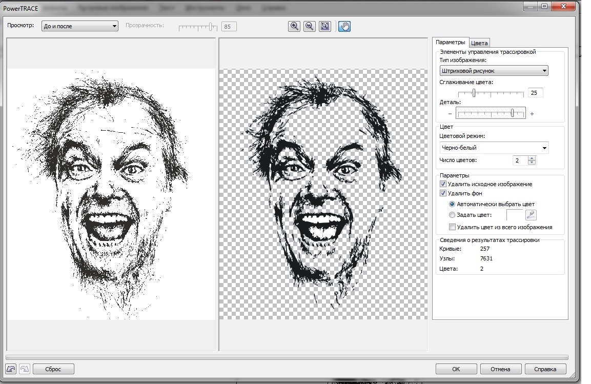Open help via the Справка button
The image size is (591, 384).
pos(545,369)
